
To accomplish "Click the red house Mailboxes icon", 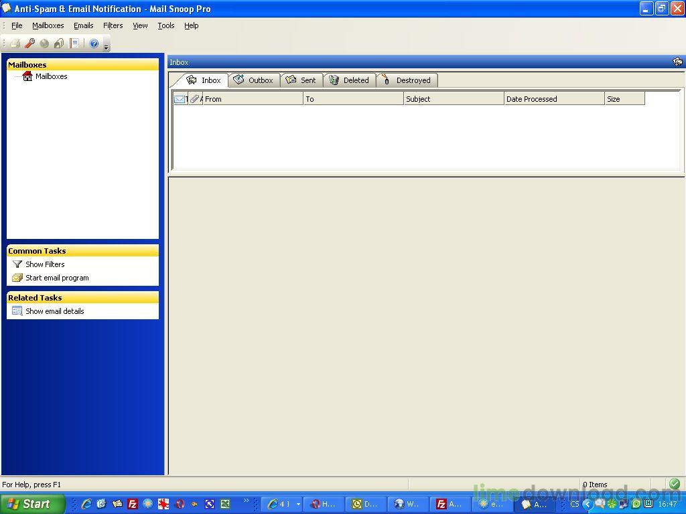I will point(27,76).
